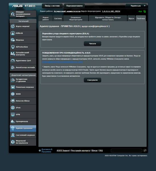Select the Мережа network icon
The image size is (156, 171).
(13, 40)
